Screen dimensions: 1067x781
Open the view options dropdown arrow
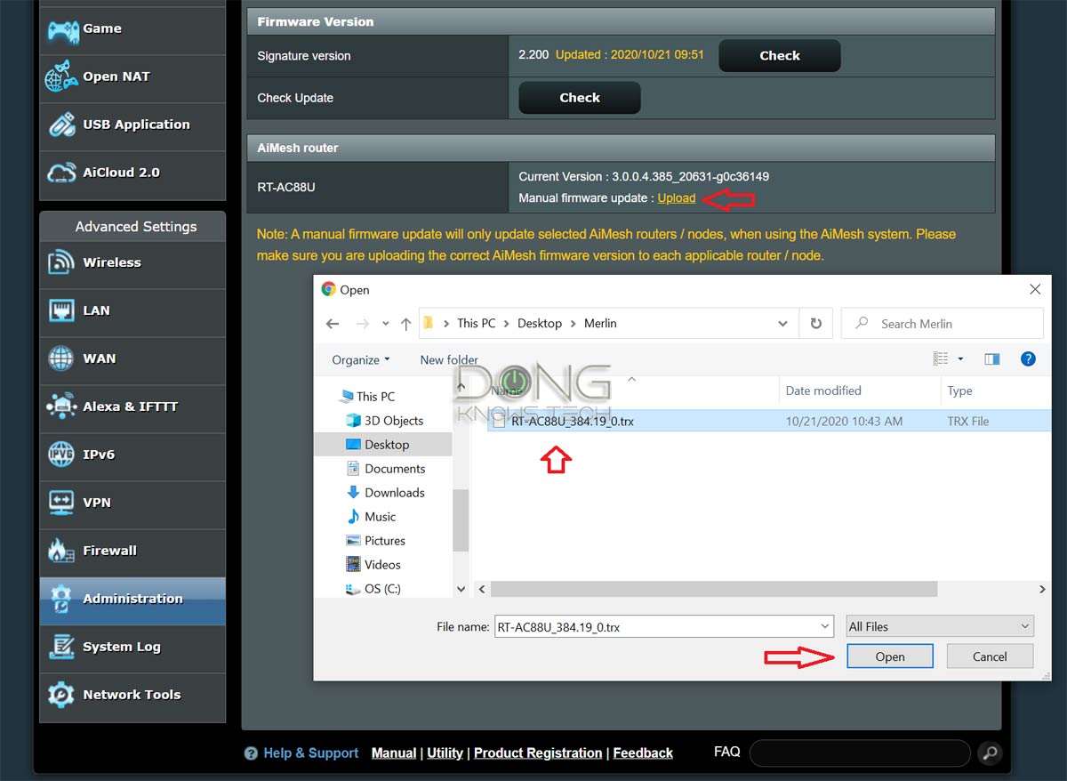[x=960, y=359]
